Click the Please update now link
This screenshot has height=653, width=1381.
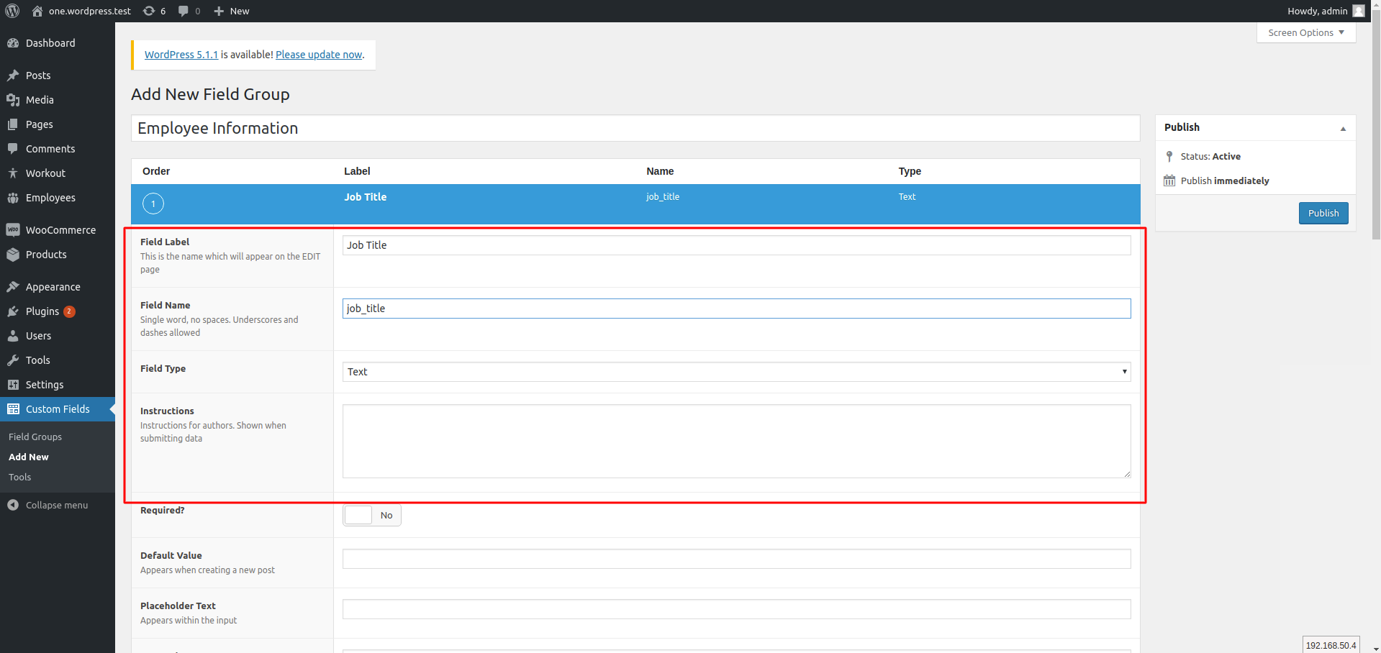[319, 55]
